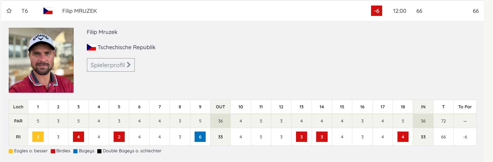493x162 pixels.
Task: Click the yellow eagle score on hole 1
Action: click(38, 137)
